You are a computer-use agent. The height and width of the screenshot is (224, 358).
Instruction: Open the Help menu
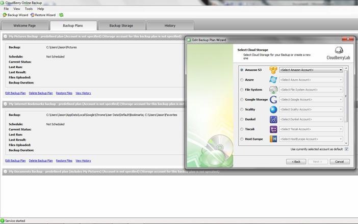pyautogui.click(x=41, y=9)
